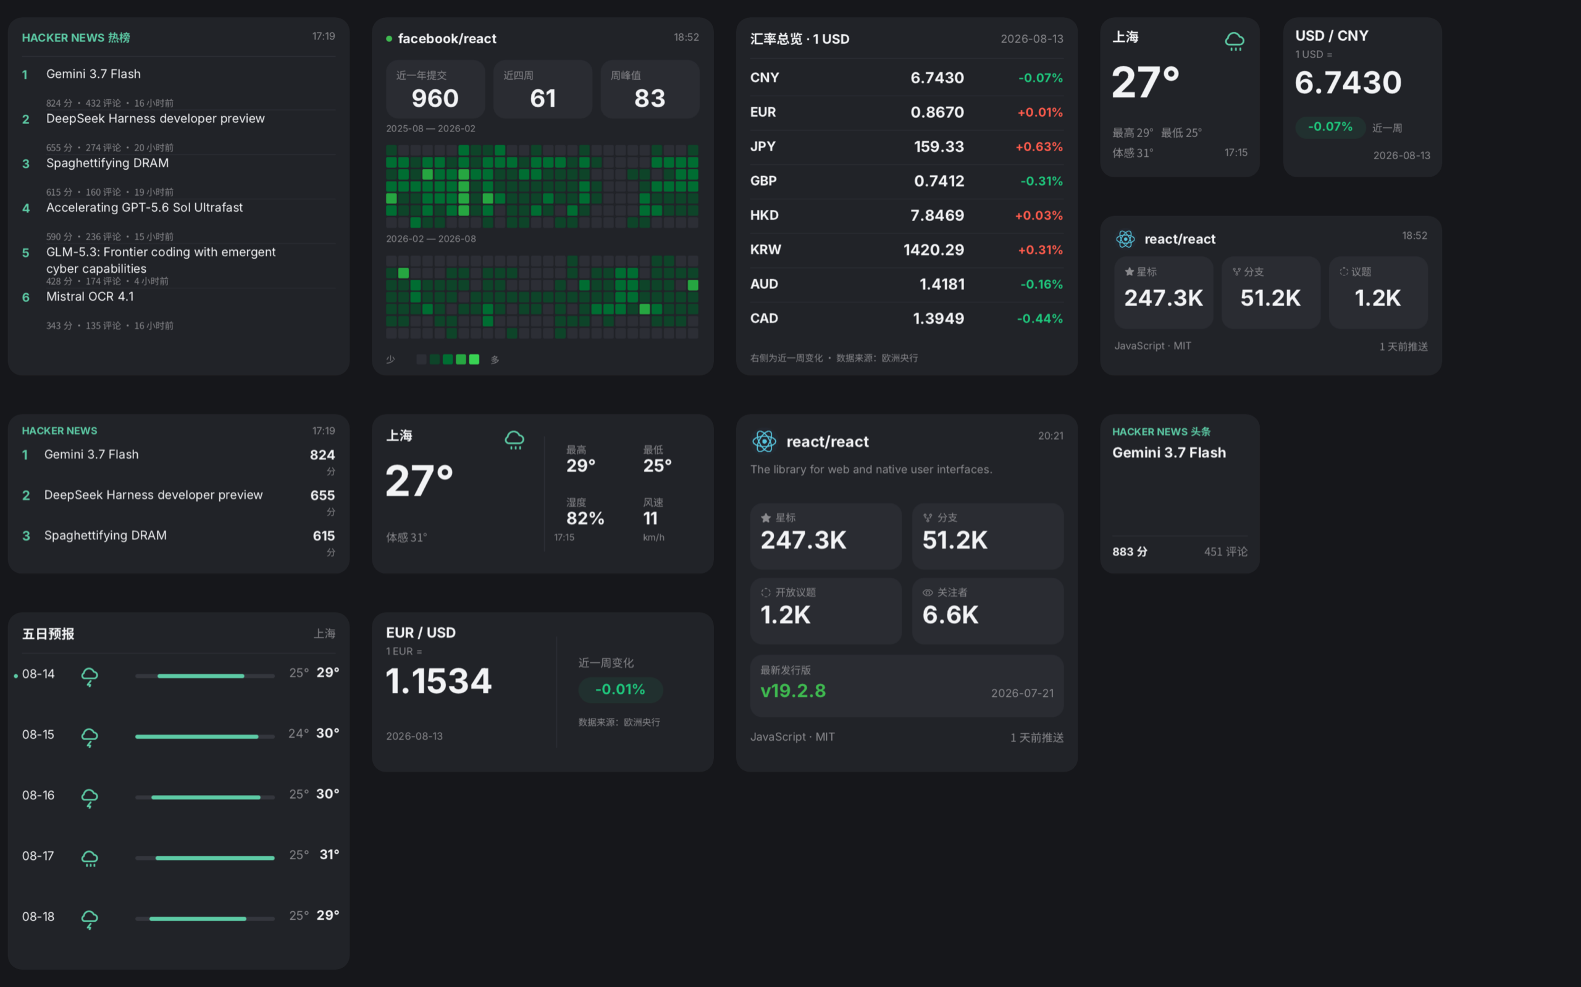Click the eye icon beside 关注者
This screenshot has height=987, width=1581.
928,593
